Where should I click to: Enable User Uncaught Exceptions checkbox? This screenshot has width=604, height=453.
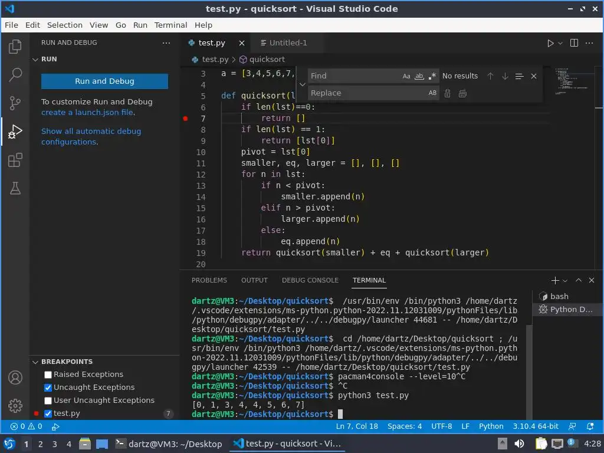(x=48, y=401)
